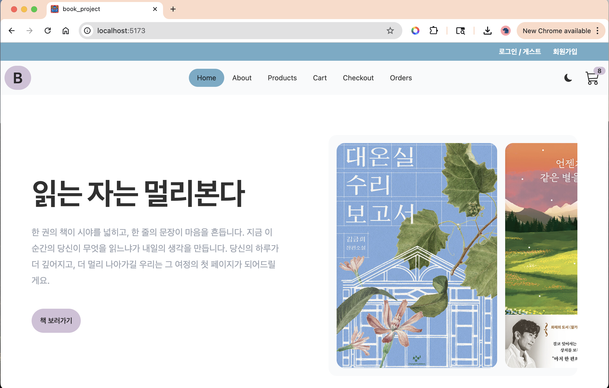Open the 대온실 수리 보고서 book cover
Viewport: 609px width, 388px height.
(x=417, y=255)
